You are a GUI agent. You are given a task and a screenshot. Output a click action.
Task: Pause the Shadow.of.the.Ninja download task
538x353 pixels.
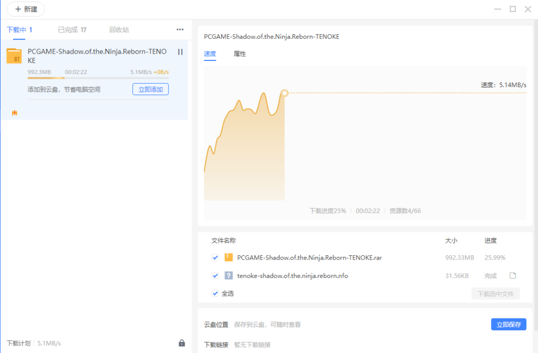[180, 52]
